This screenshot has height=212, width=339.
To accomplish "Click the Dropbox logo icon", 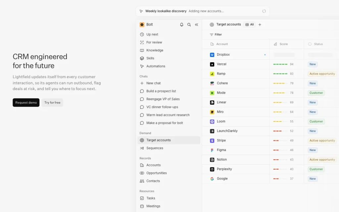I will point(212,55).
